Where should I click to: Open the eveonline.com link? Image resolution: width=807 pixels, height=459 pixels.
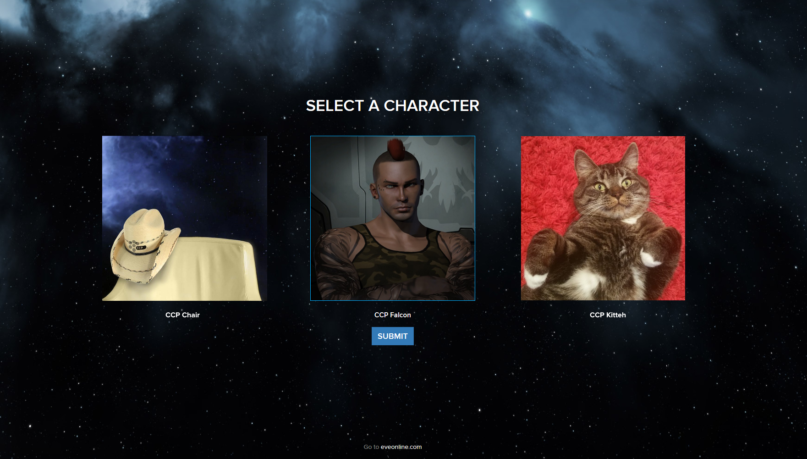[x=401, y=447]
